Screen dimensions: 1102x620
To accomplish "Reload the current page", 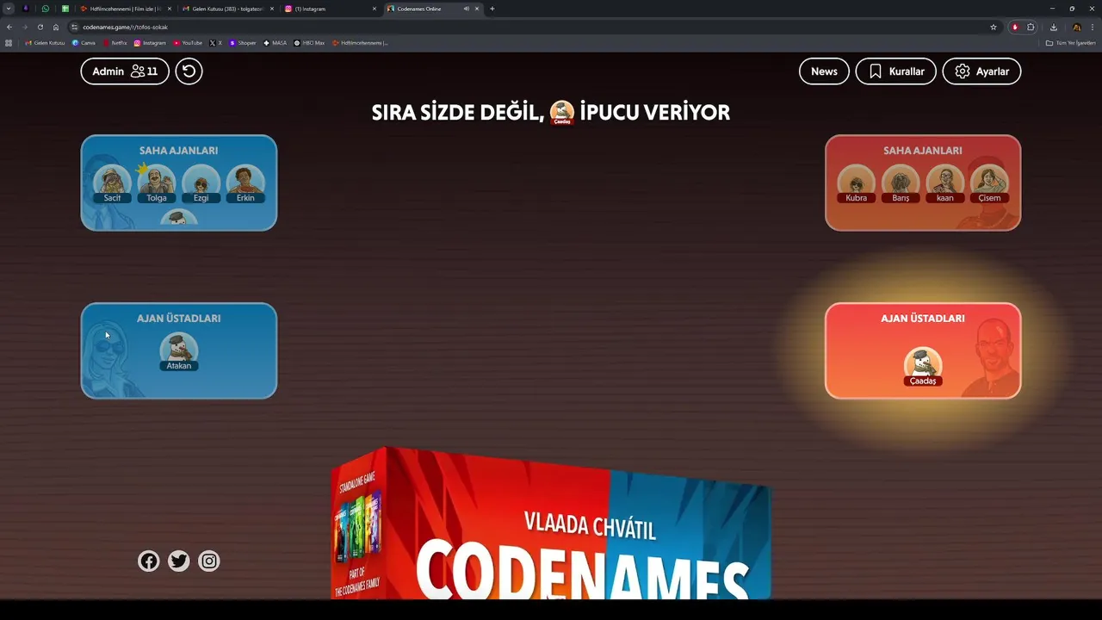I will click(x=40, y=27).
